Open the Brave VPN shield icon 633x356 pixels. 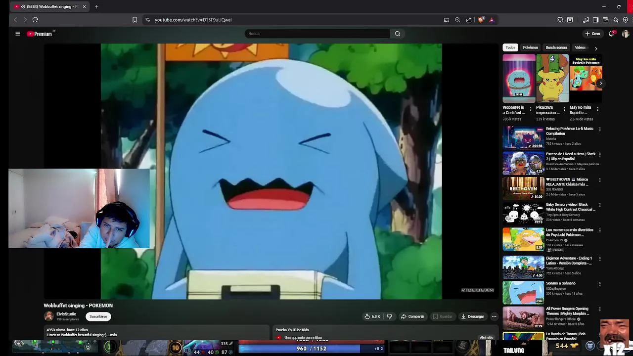coord(625,20)
